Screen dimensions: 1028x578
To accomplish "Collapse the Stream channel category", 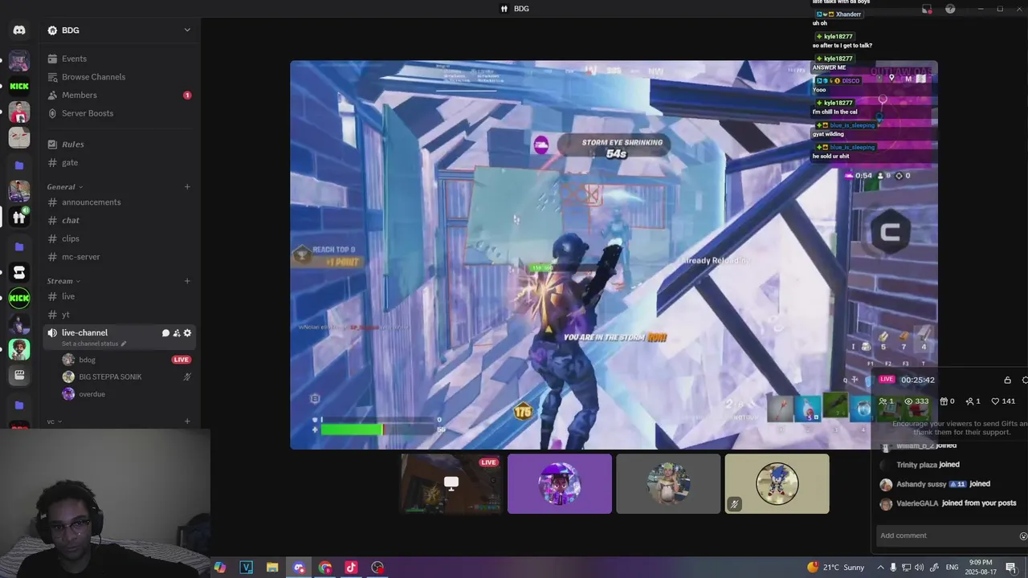I will [x=64, y=282].
